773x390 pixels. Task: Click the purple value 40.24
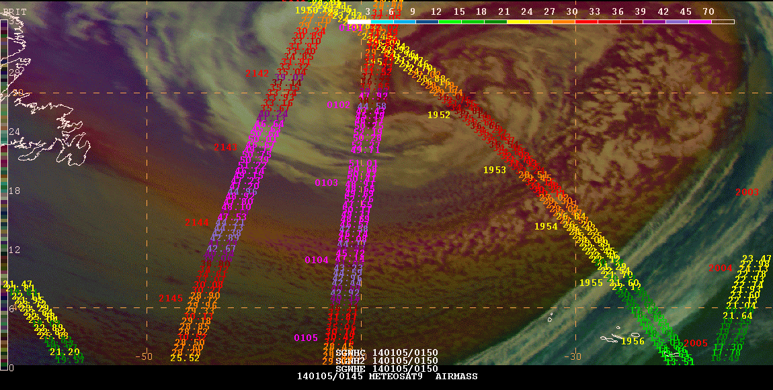tap(273, 113)
